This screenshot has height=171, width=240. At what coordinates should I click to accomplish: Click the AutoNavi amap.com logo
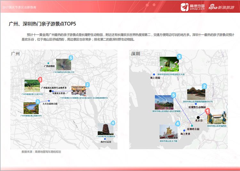pos(193,7)
